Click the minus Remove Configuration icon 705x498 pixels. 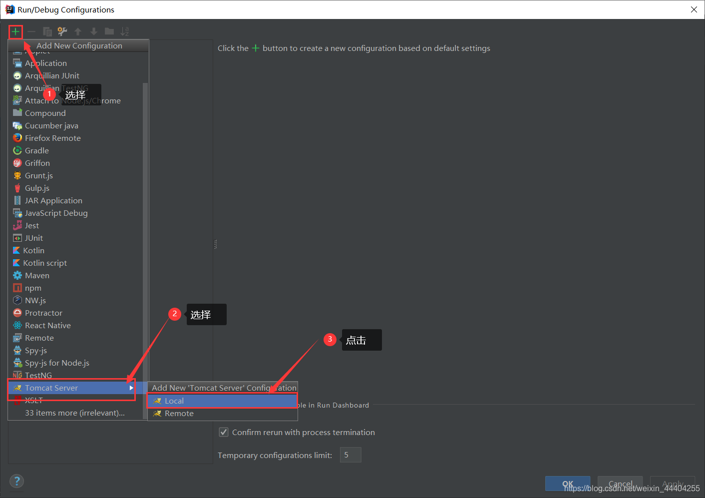coord(31,32)
